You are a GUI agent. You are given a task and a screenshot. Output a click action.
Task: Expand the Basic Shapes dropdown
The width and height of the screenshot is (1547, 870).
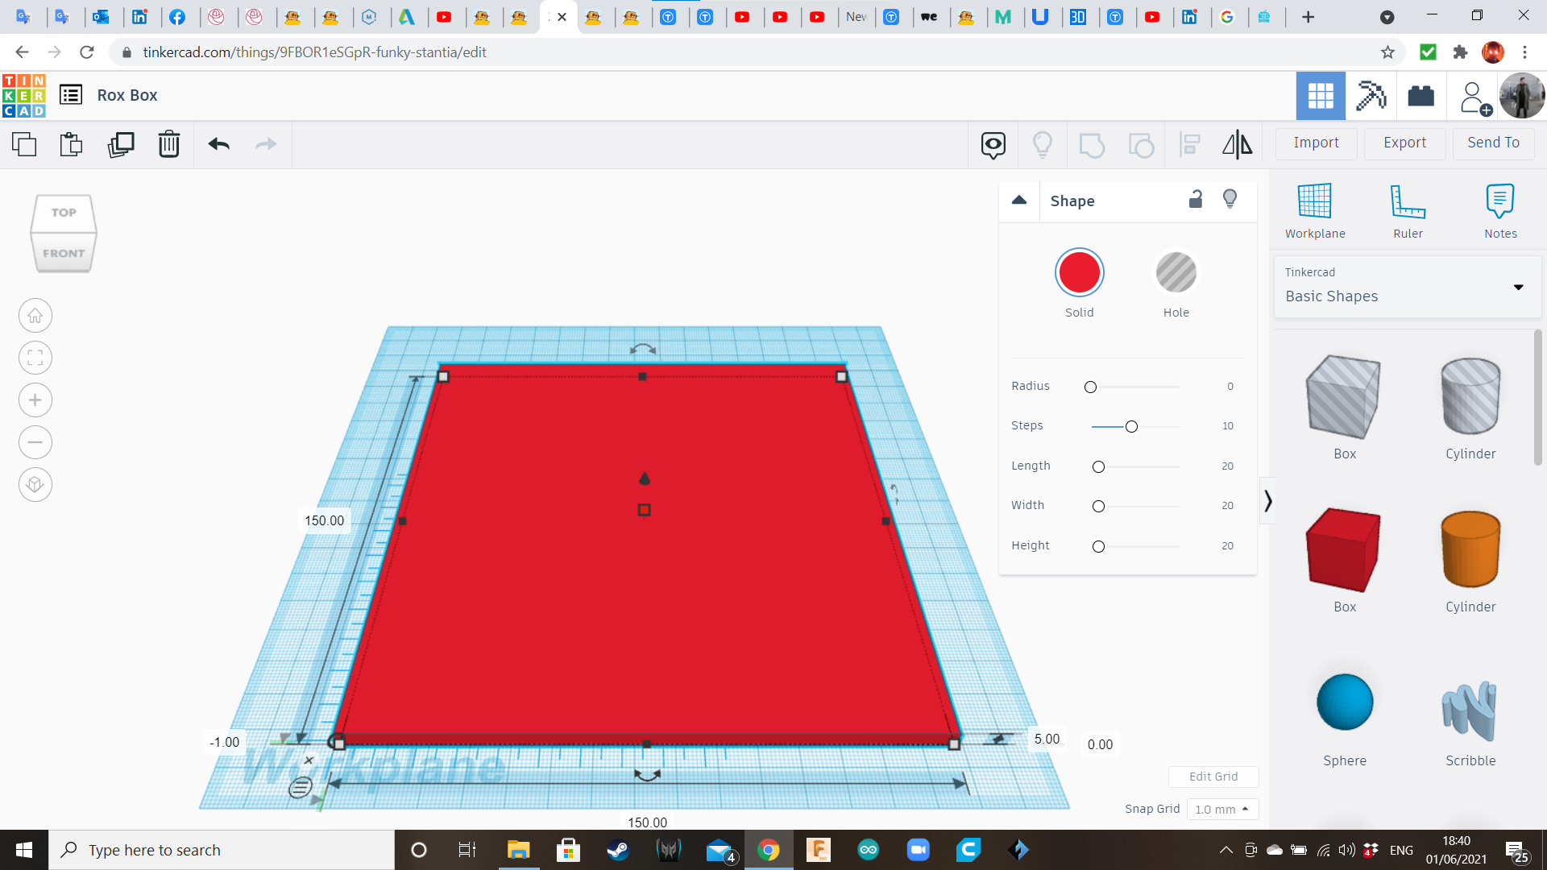point(1518,287)
